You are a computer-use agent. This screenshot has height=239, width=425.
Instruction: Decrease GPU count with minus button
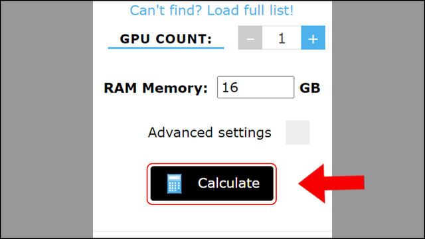(x=250, y=38)
